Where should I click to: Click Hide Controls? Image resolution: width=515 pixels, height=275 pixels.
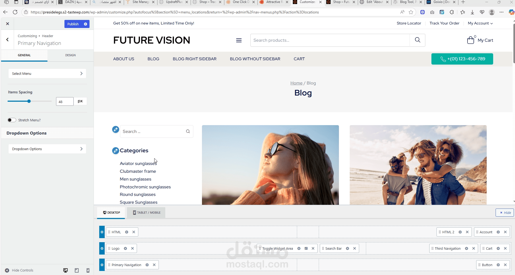19,270
